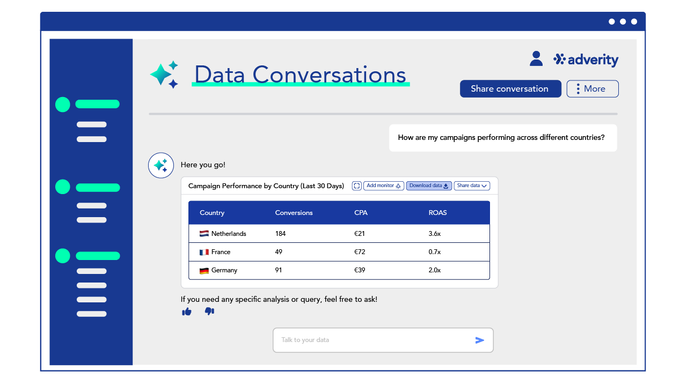Click the sparkle assistant avatar
Screen dimensions: 687x386
click(161, 165)
